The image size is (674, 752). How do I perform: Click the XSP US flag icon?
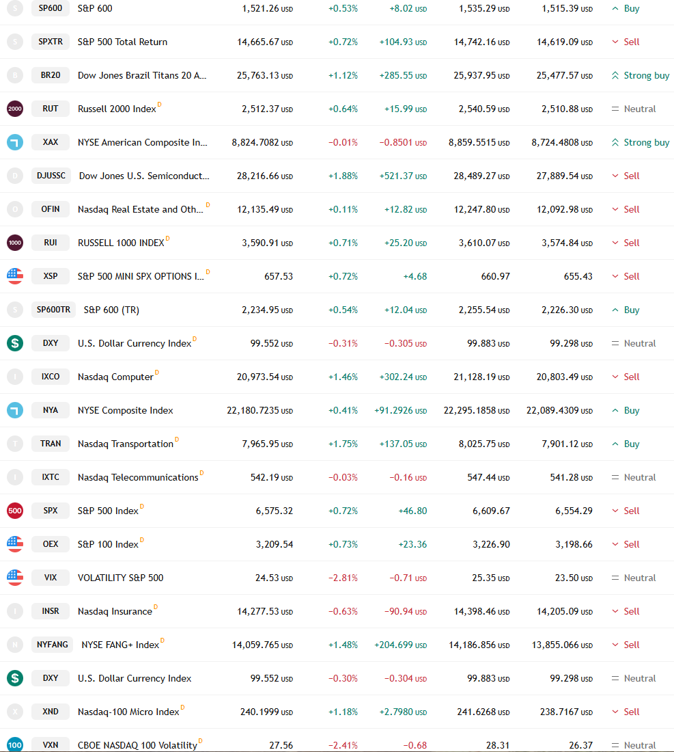click(15, 276)
